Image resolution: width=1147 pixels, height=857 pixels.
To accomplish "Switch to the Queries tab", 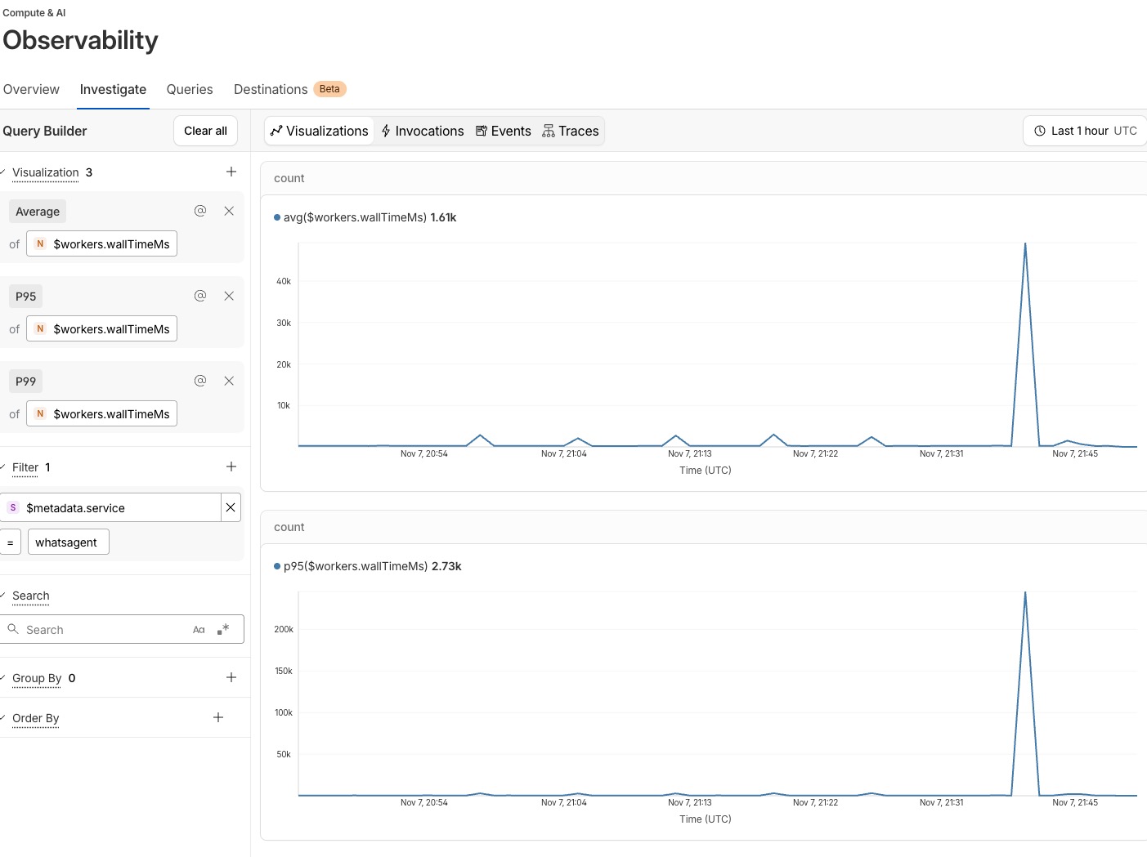I will click(x=190, y=89).
